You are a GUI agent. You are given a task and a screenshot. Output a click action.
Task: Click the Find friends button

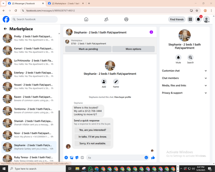click(177, 19)
